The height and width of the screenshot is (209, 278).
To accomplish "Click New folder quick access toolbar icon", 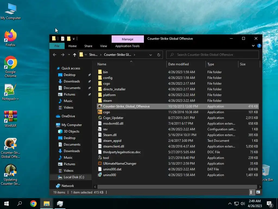I will click(69, 39).
